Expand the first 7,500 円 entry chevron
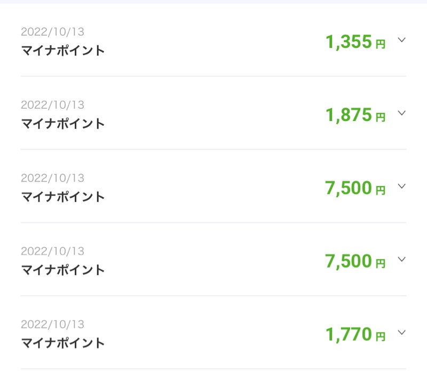Screen dimensions: 427x371 pyautogui.click(x=402, y=187)
